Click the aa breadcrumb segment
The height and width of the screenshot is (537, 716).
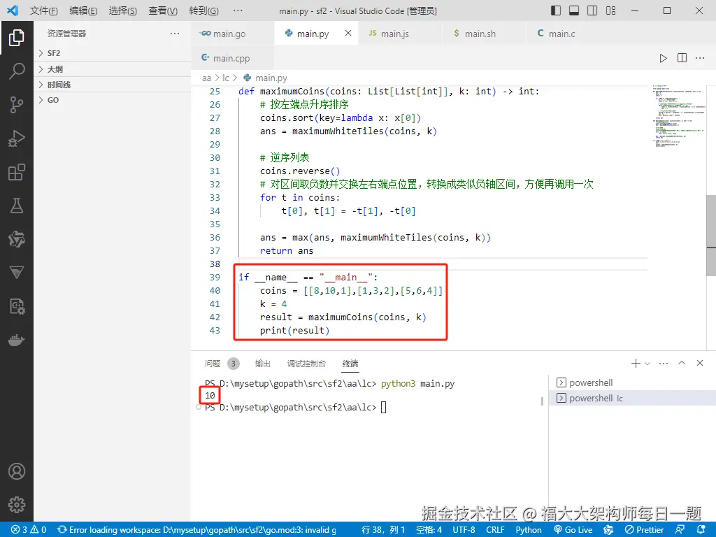(206, 78)
